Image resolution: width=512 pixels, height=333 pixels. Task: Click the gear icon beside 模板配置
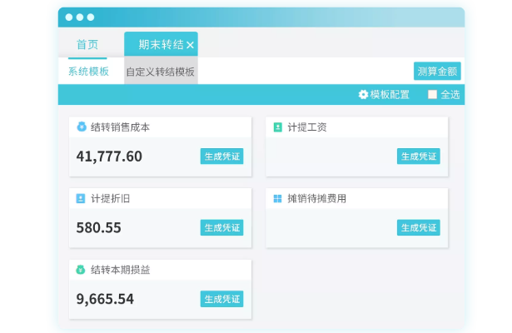click(x=363, y=95)
